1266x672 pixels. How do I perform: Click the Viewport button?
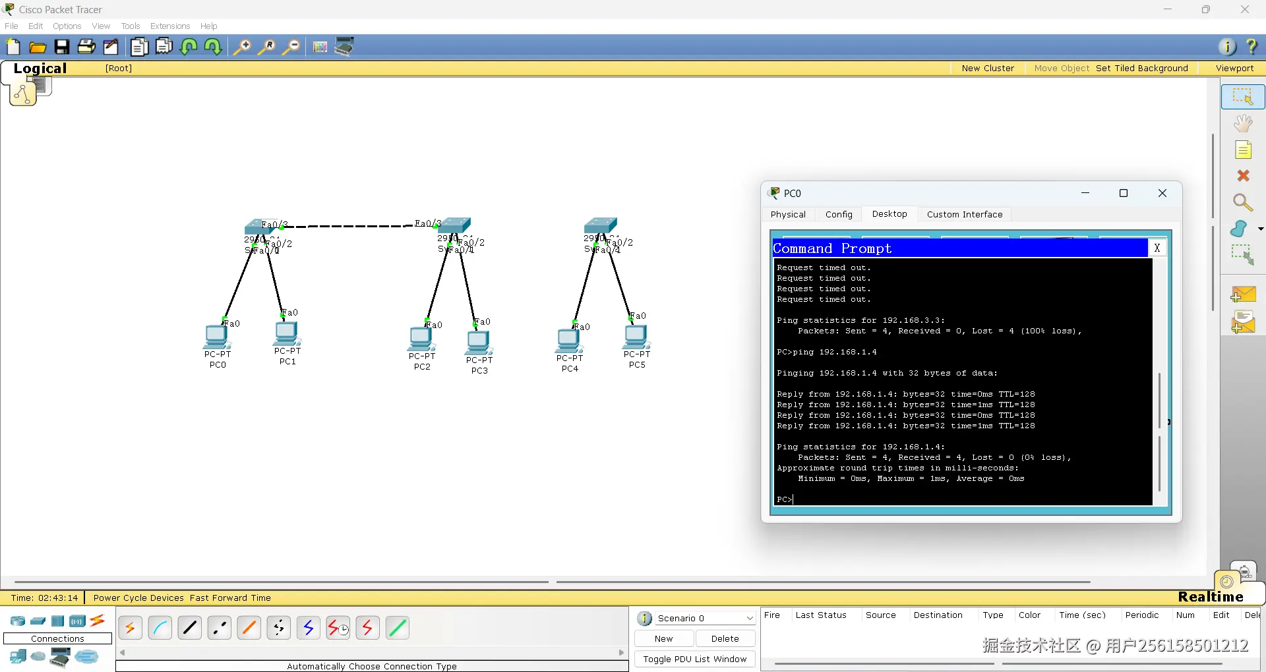pyautogui.click(x=1234, y=68)
